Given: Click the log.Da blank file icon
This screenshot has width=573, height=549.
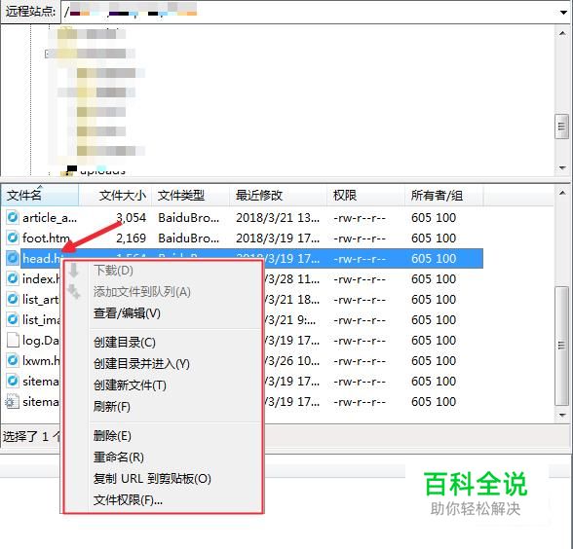Looking at the screenshot, I should pos(13,341).
